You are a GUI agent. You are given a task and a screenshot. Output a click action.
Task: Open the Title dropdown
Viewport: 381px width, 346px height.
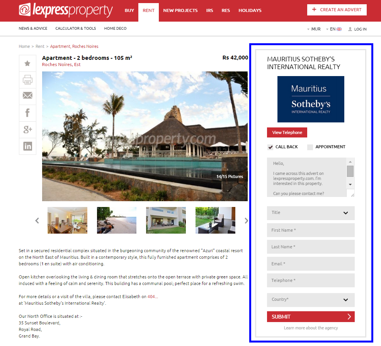click(x=311, y=213)
